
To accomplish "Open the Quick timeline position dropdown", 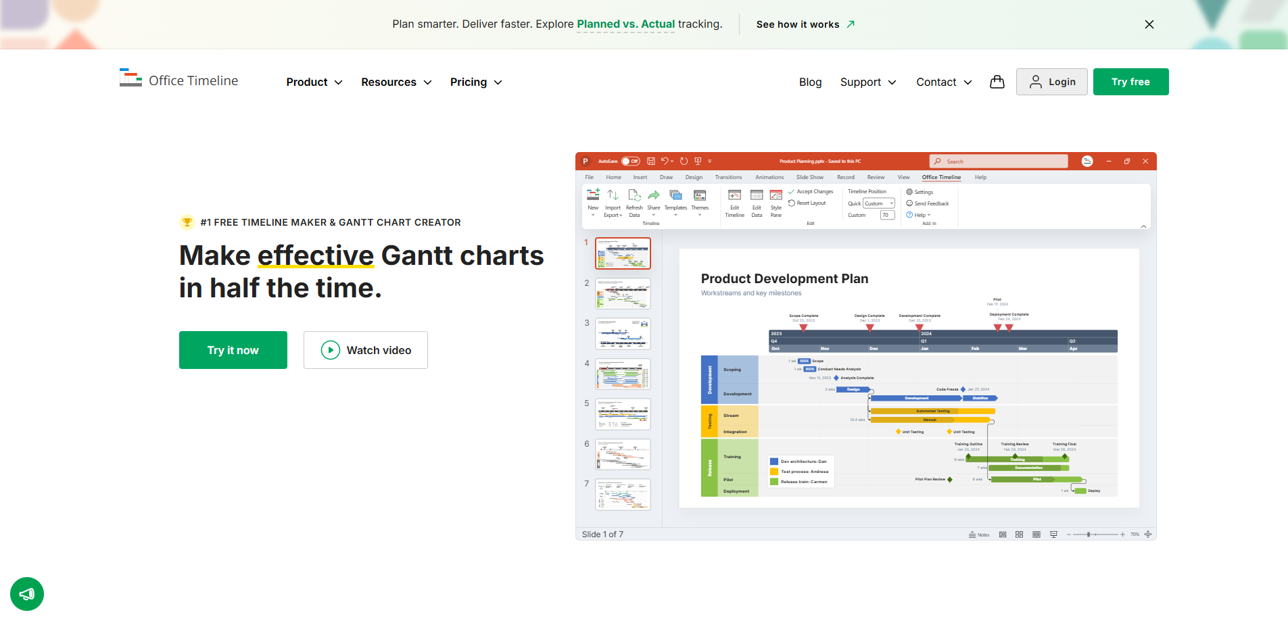I will (879, 203).
